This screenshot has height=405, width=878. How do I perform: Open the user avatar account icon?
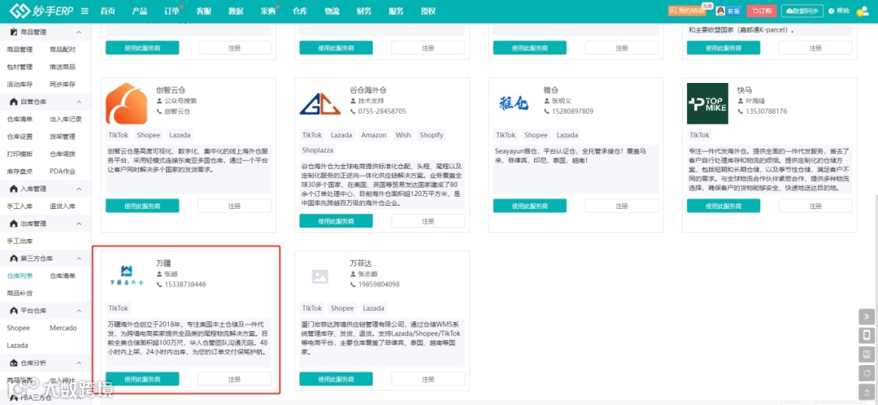(x=863, y=11)
